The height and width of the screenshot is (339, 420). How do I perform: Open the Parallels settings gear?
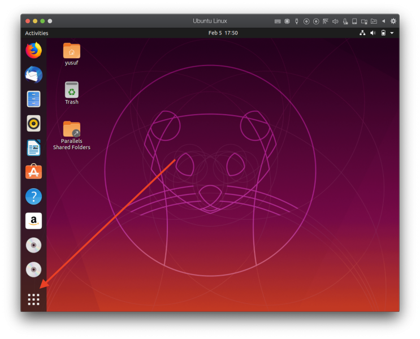pos(393,21)
